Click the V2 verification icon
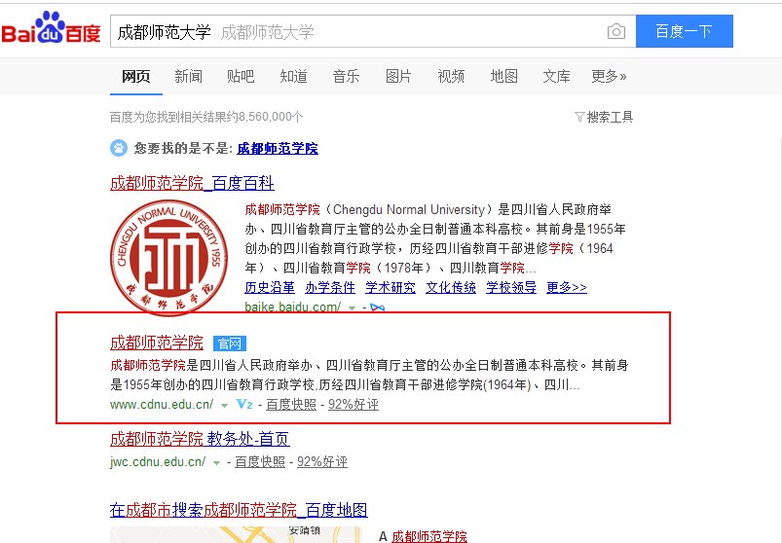This screenshot has width=782, height=543. 243,404
